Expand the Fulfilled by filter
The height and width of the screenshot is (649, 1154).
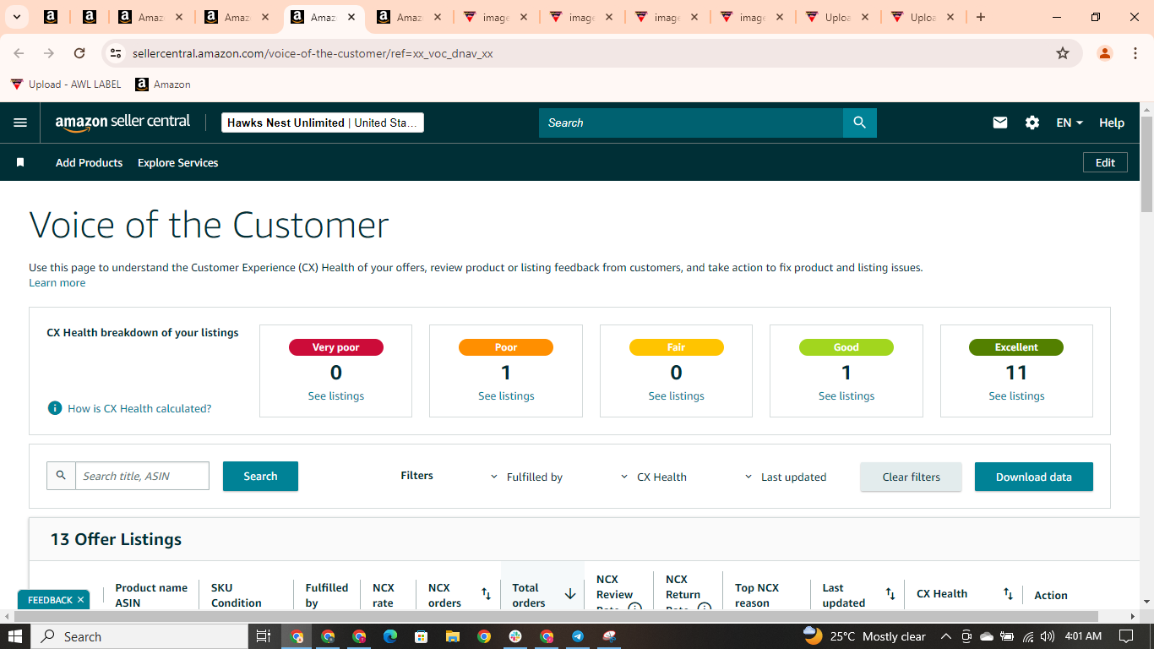coord(526,477)
